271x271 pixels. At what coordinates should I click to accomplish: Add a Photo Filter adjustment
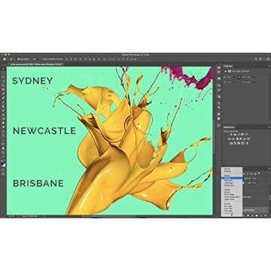click(x=241, y=139)
